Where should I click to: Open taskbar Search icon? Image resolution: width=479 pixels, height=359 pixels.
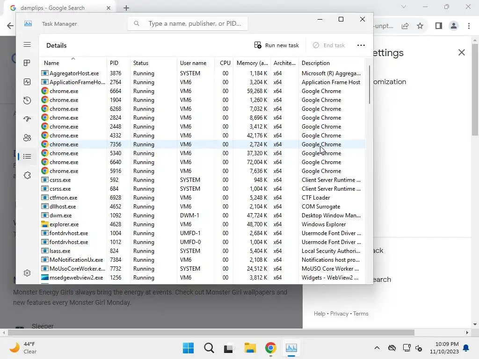pos(209,348)
